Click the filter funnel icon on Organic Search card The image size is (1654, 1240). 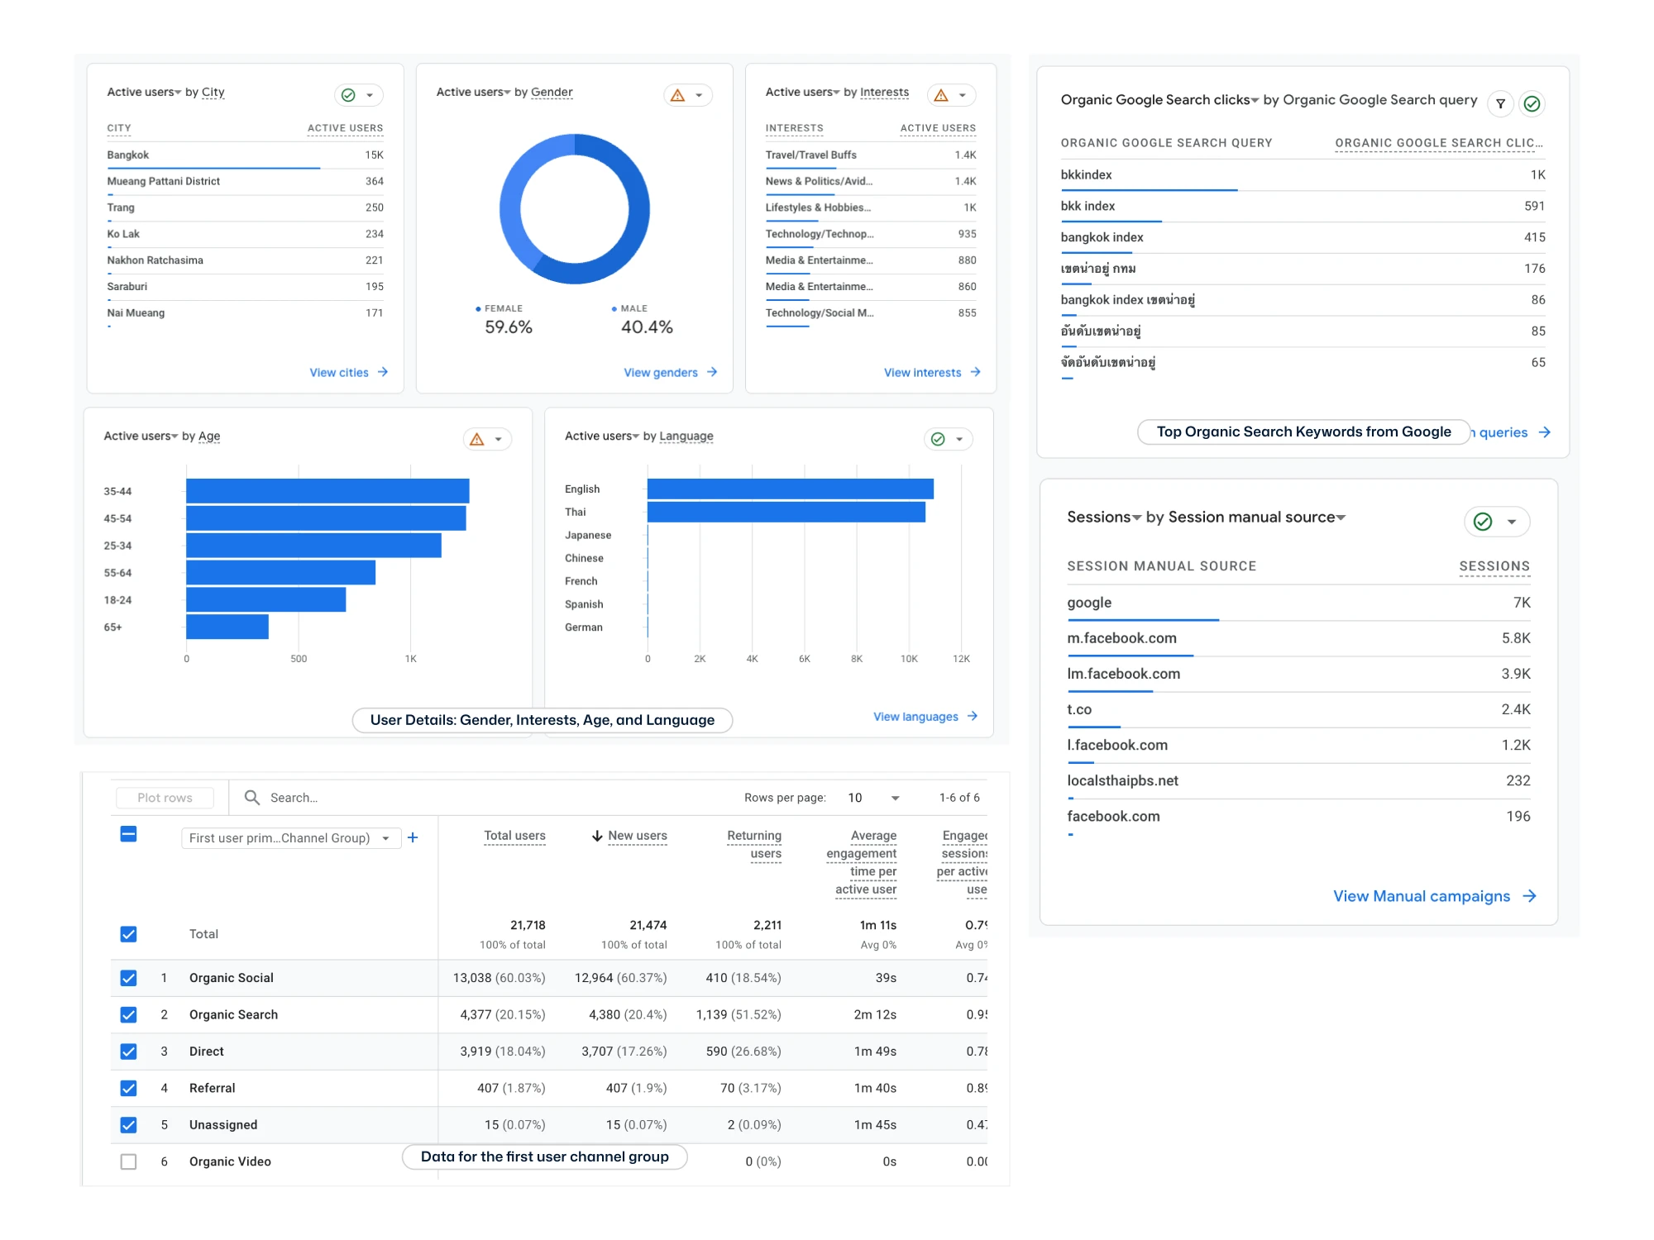coord(1500,103)
